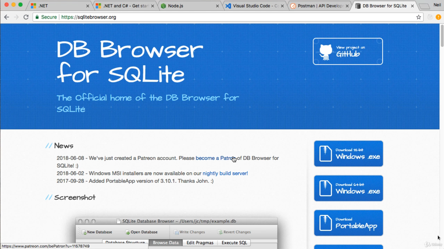The height and width of the screenshot is (249, 444).
Task: Click the file icon on PortableApp download
Action: 325,223
